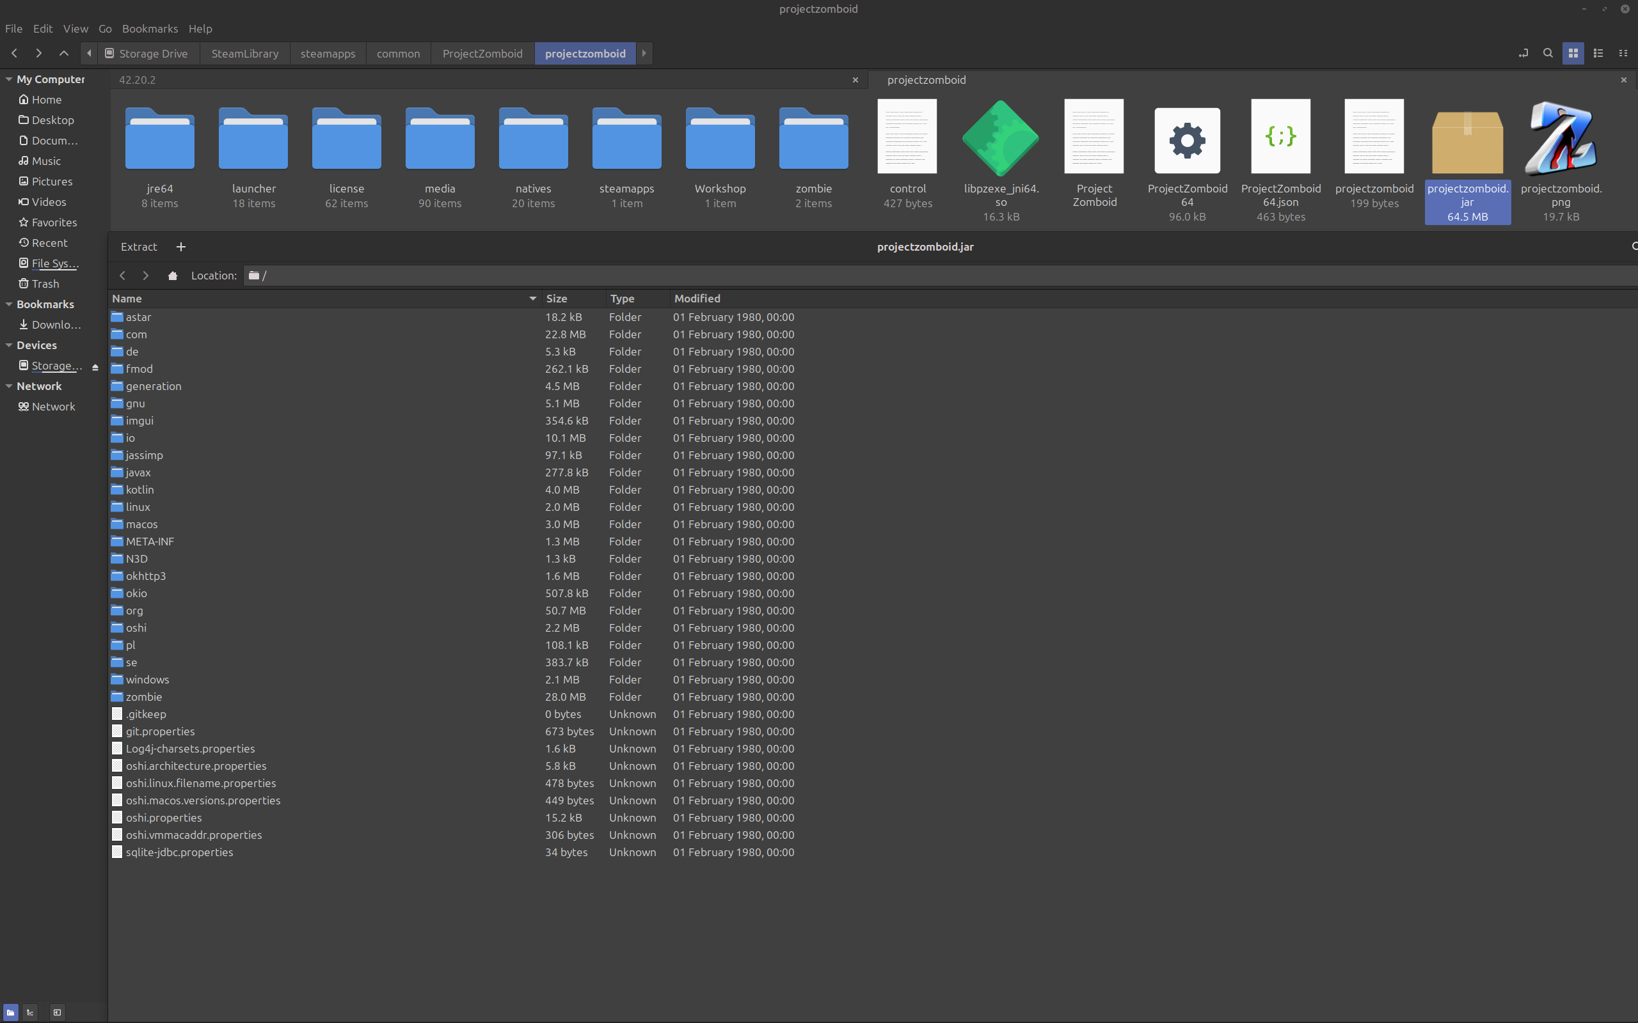Select the media folder icon
Image resolution: width=1638 pixels, height=1023 pixels.
440,138
